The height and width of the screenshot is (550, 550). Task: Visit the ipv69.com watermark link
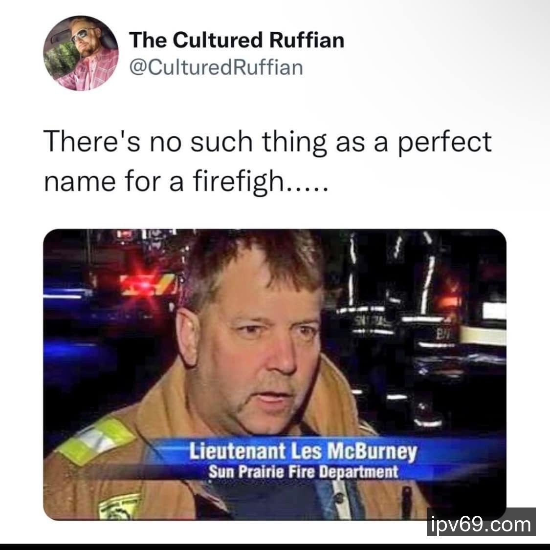pos(481,525)
